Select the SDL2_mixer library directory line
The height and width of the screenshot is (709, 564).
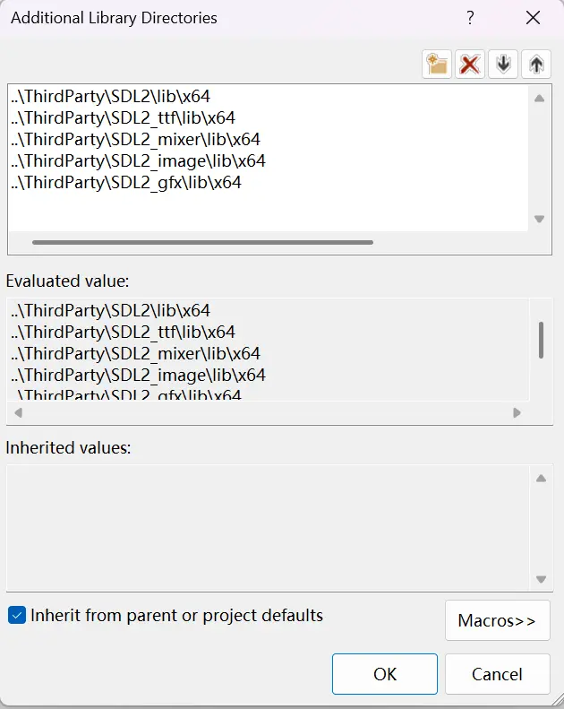[136, 139]
